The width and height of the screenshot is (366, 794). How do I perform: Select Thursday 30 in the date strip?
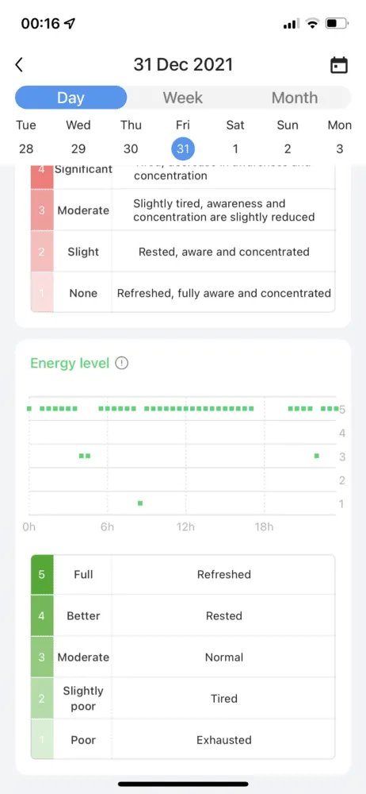pos(131,137)
